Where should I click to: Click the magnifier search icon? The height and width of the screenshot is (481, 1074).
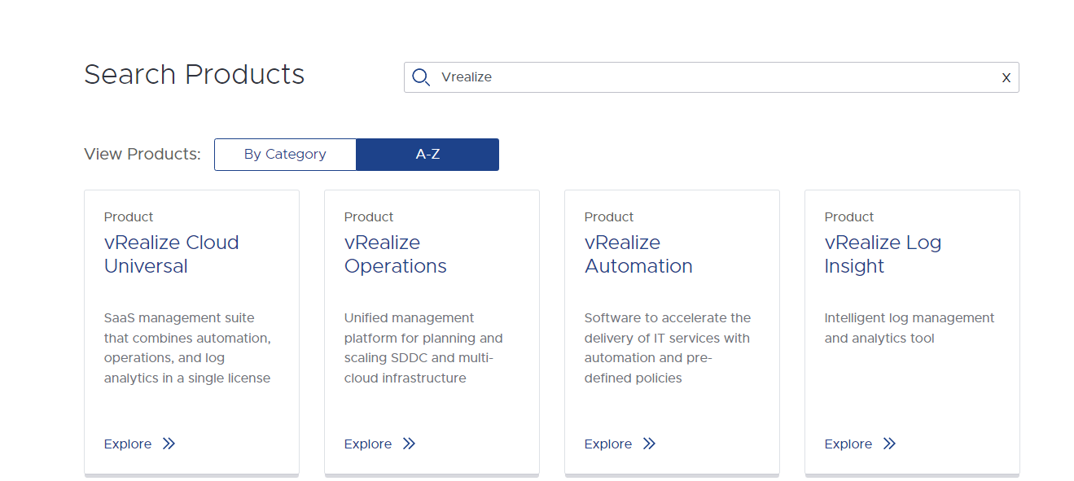coord(420,77)
